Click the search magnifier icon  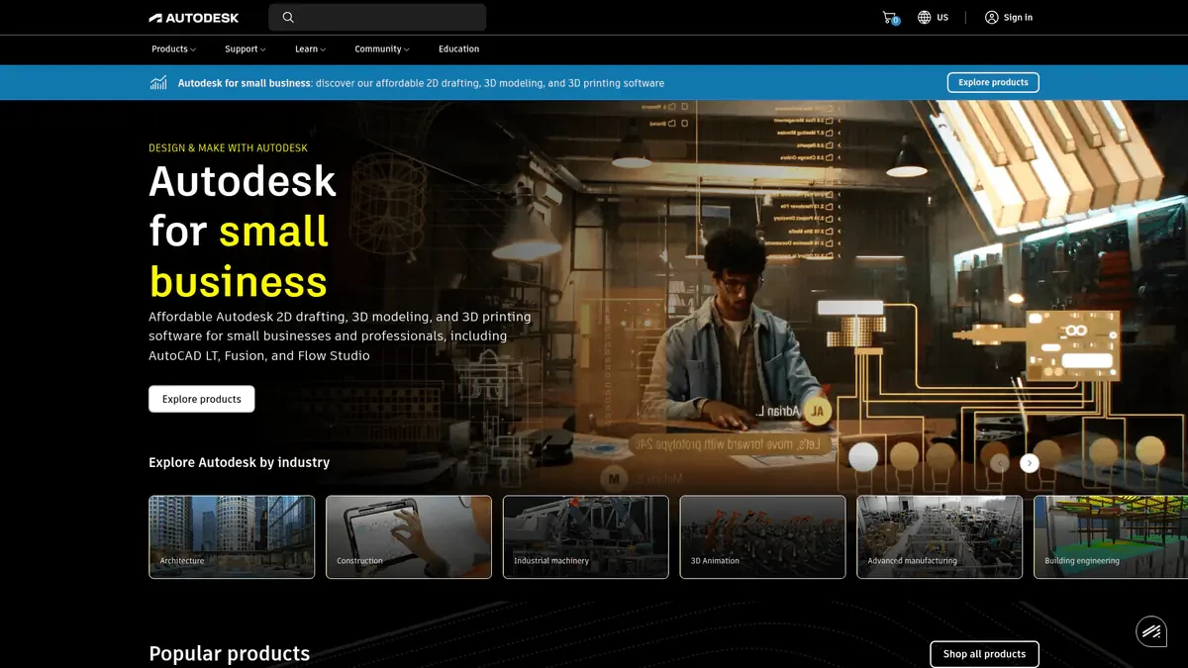click(288, 17)
